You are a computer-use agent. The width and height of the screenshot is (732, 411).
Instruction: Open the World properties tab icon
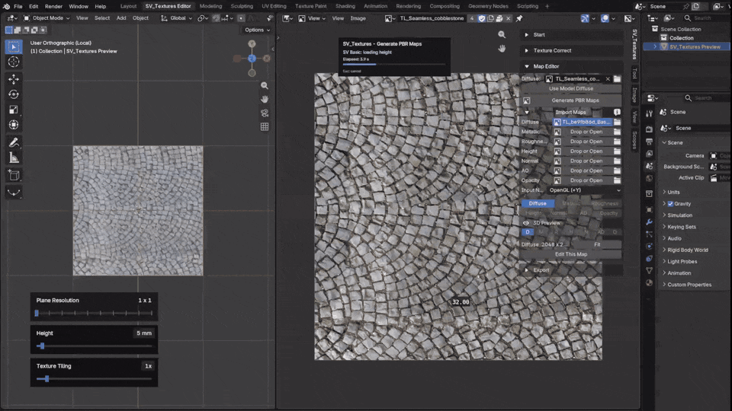650,178
